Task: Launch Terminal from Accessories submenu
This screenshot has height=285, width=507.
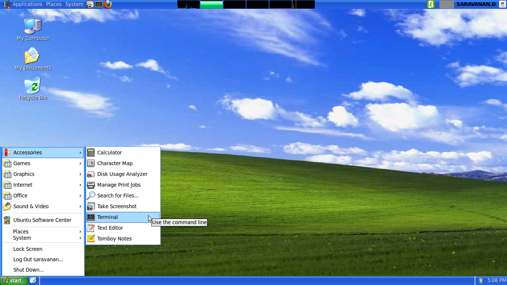Action: click(123, 217)
